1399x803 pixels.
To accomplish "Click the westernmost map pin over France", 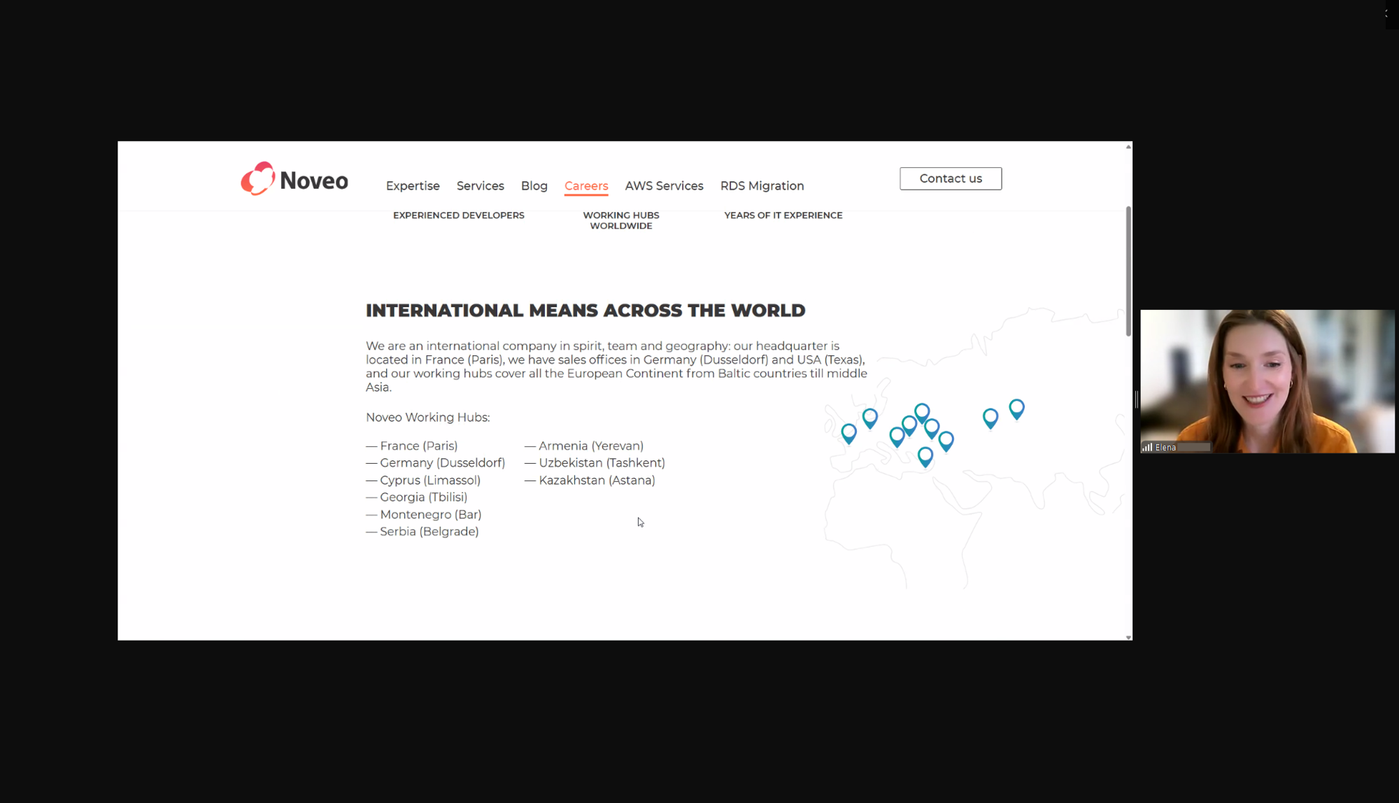I will pos(848,434).
